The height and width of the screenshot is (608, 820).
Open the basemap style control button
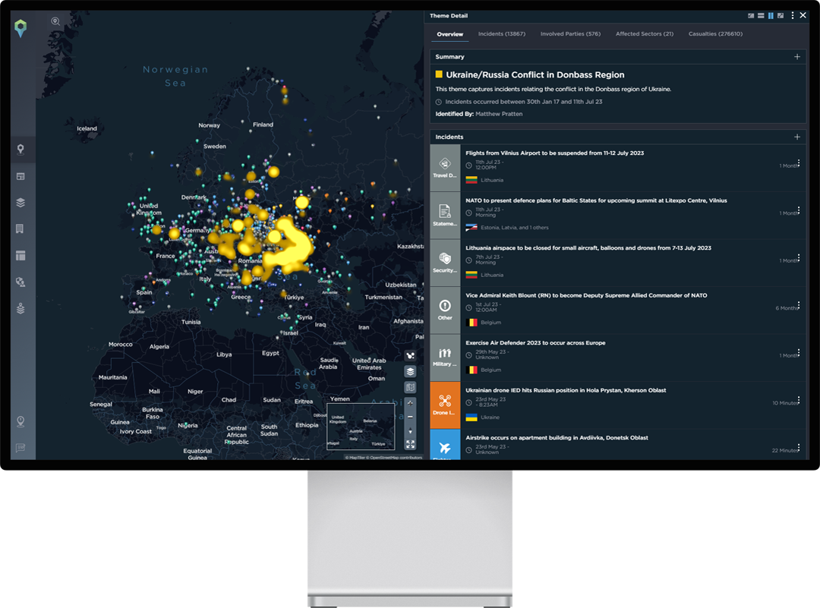(x=411, y=387)
